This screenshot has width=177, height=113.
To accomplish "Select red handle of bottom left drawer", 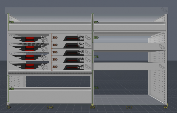I will click(30, 66).
